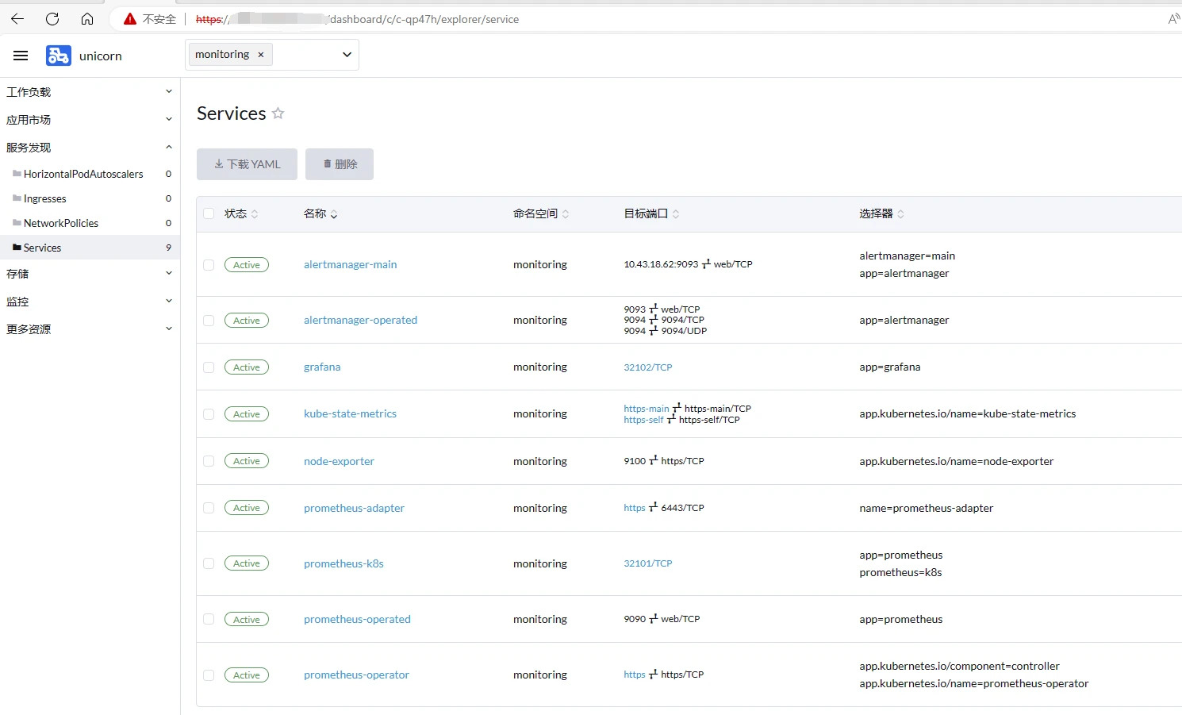
Task: Open Ingresses in the sidebar
Action: [x=44, y=198]
